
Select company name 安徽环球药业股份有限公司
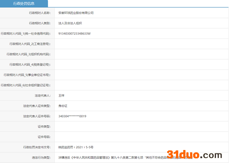point(76,13)
